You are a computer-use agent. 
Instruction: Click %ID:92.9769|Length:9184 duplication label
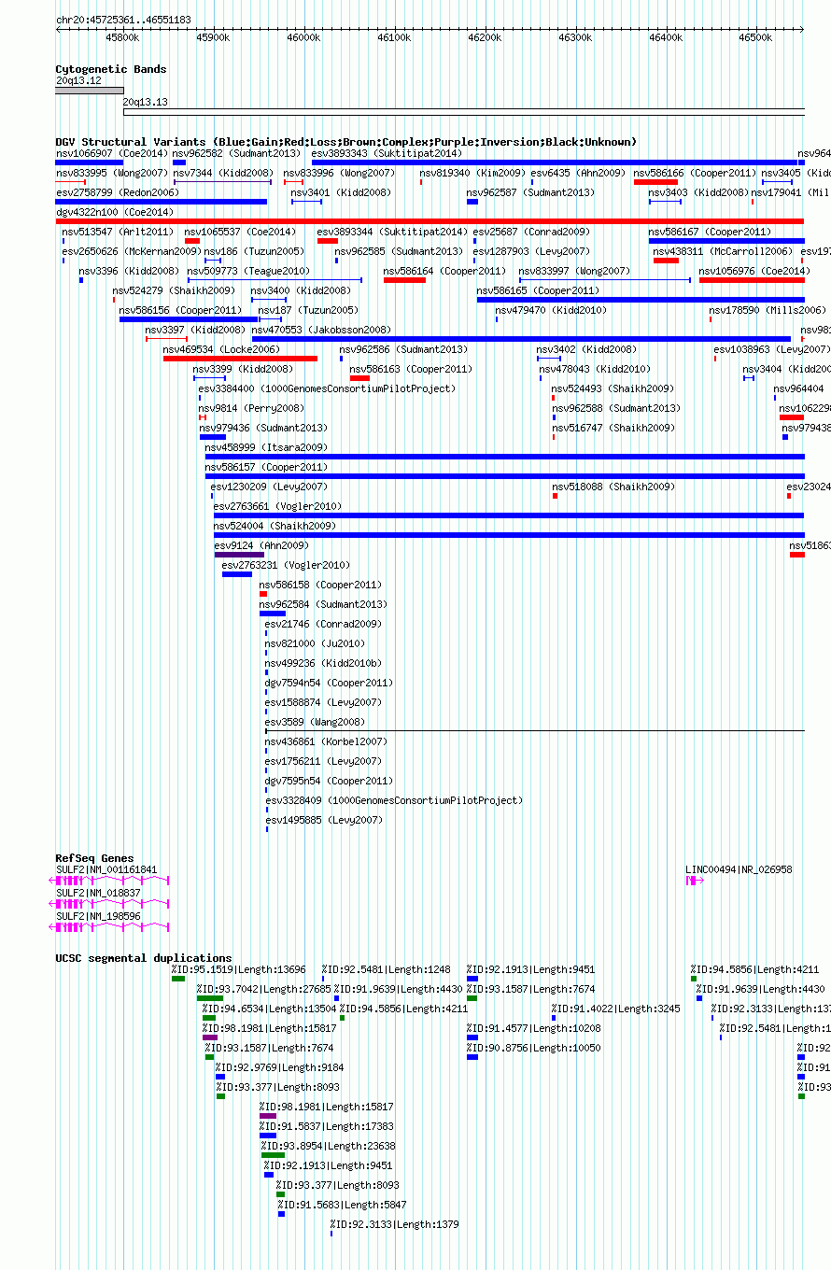coord(279,1067)
